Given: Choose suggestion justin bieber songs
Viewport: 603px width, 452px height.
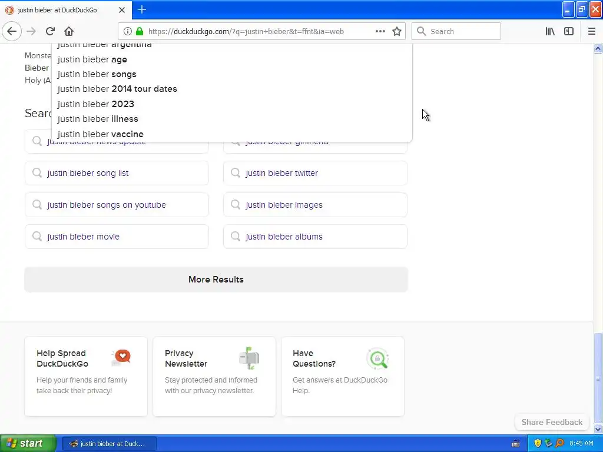Looking at the screenshot, I should (x=232, y=74).
